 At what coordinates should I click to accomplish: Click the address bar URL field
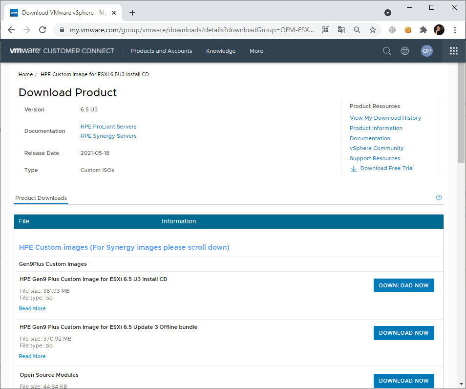191,30
